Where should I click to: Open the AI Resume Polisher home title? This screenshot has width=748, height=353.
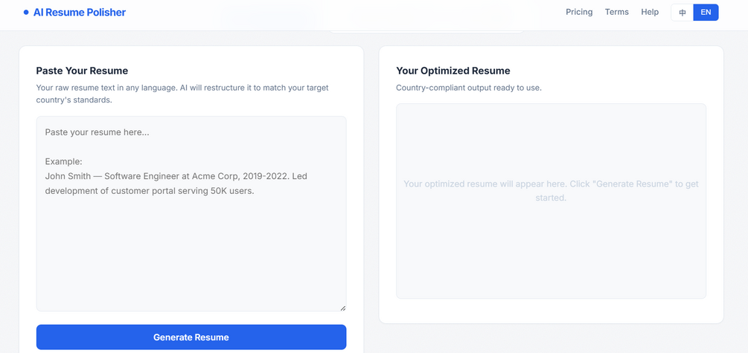[x=79, y=13]
